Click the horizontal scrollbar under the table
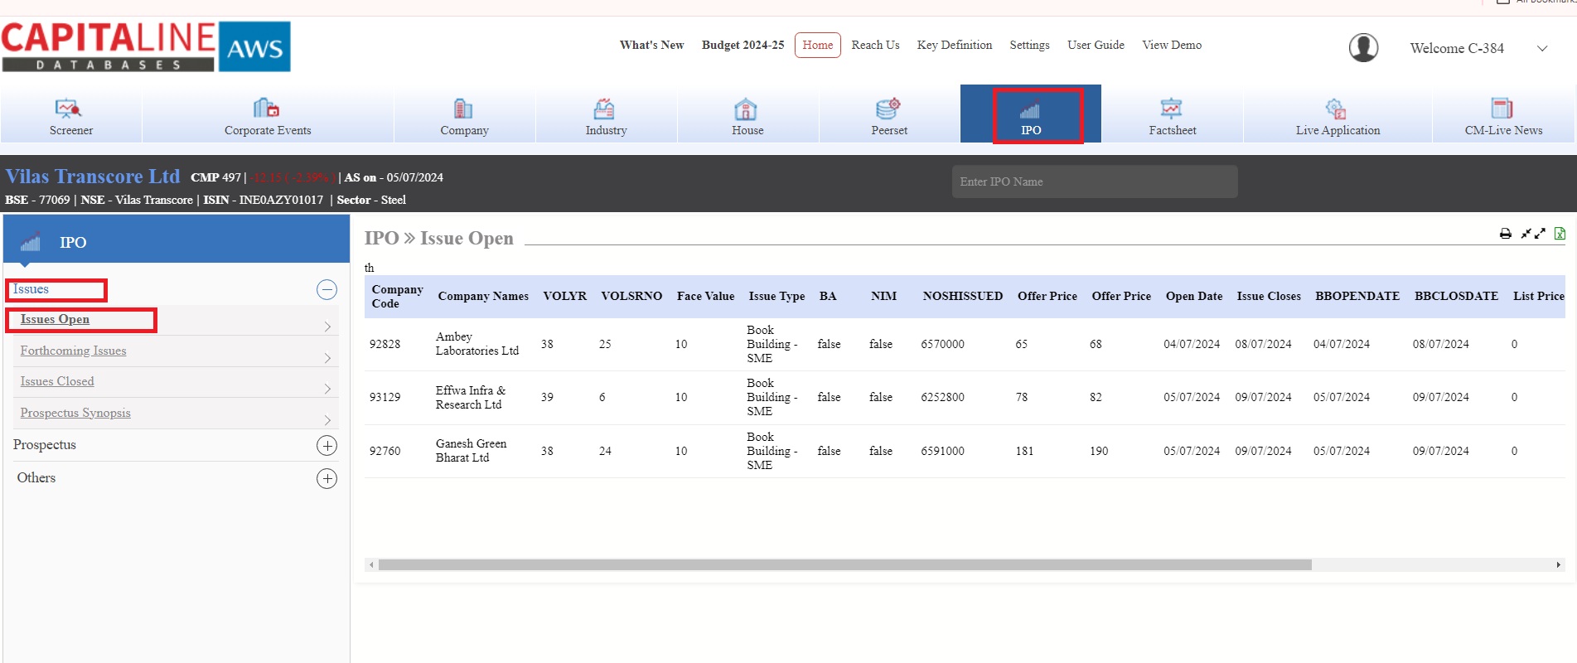The height and width of the screenshot is (663, 1577). (x=844, y=565)
